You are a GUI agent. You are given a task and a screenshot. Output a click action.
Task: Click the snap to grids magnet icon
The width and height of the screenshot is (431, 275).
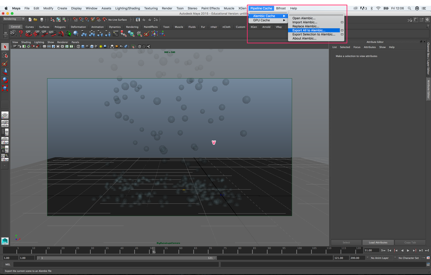(75, 20)
